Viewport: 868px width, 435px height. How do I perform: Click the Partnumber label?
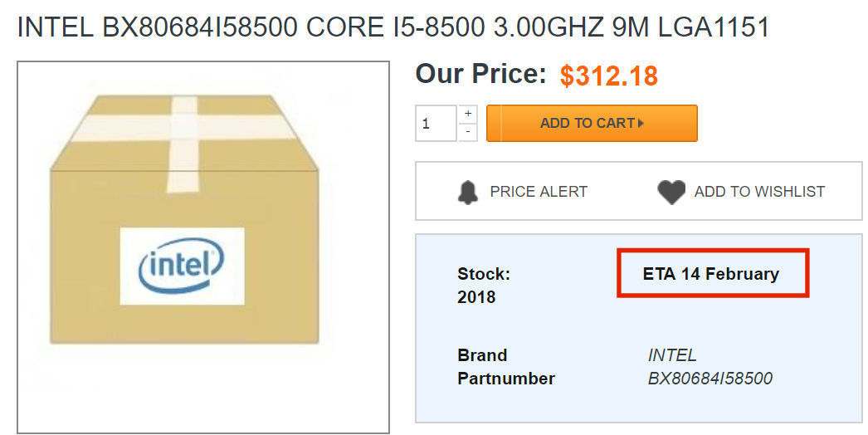click(x=505, y=379)
